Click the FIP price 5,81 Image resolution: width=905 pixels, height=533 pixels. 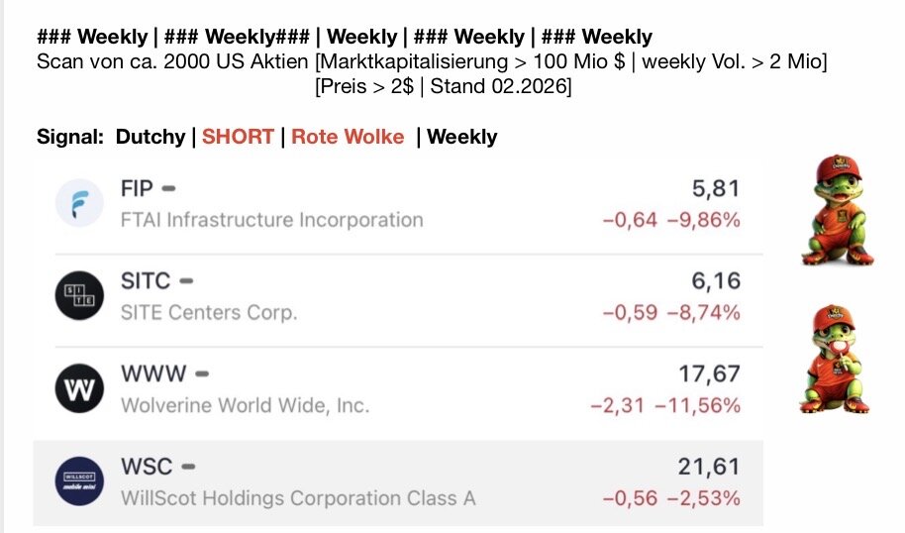click(715, 188)
